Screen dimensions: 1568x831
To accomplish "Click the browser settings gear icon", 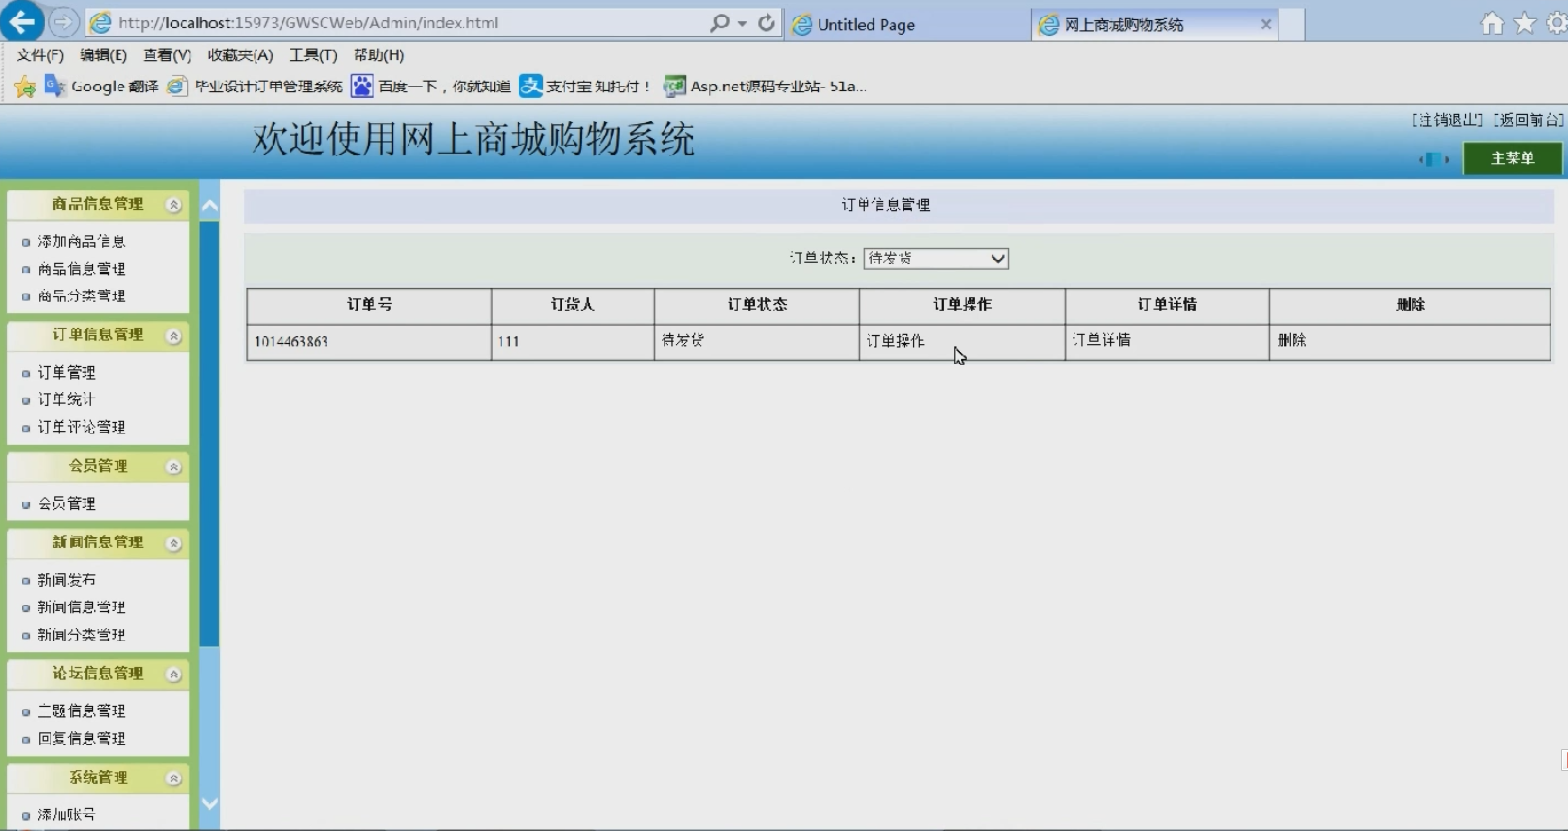I will click(x=1557, y=23).
